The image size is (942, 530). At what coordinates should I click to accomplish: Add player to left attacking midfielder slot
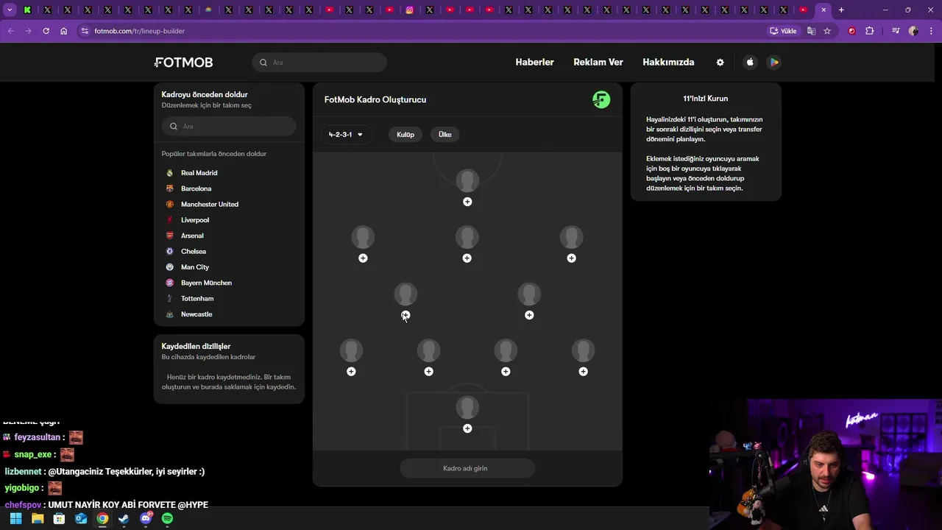click(x=363, y=258)
